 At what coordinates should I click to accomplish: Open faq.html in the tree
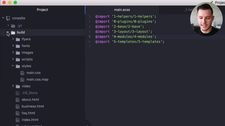pyautogui.click(x=28, y=113)
